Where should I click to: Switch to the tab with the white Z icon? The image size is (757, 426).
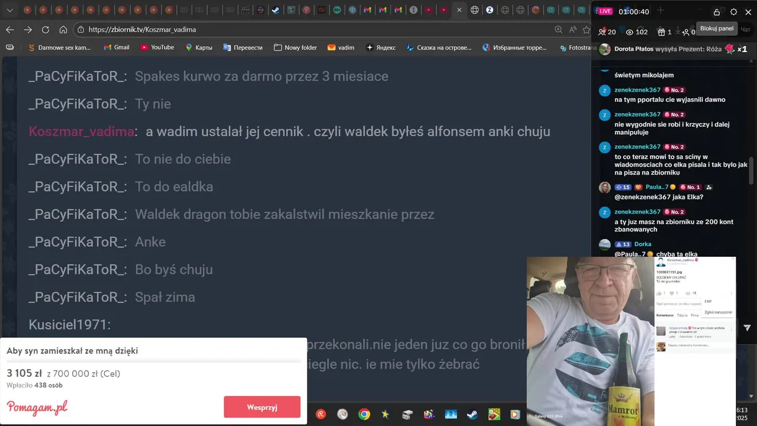(x=490, y=10)
